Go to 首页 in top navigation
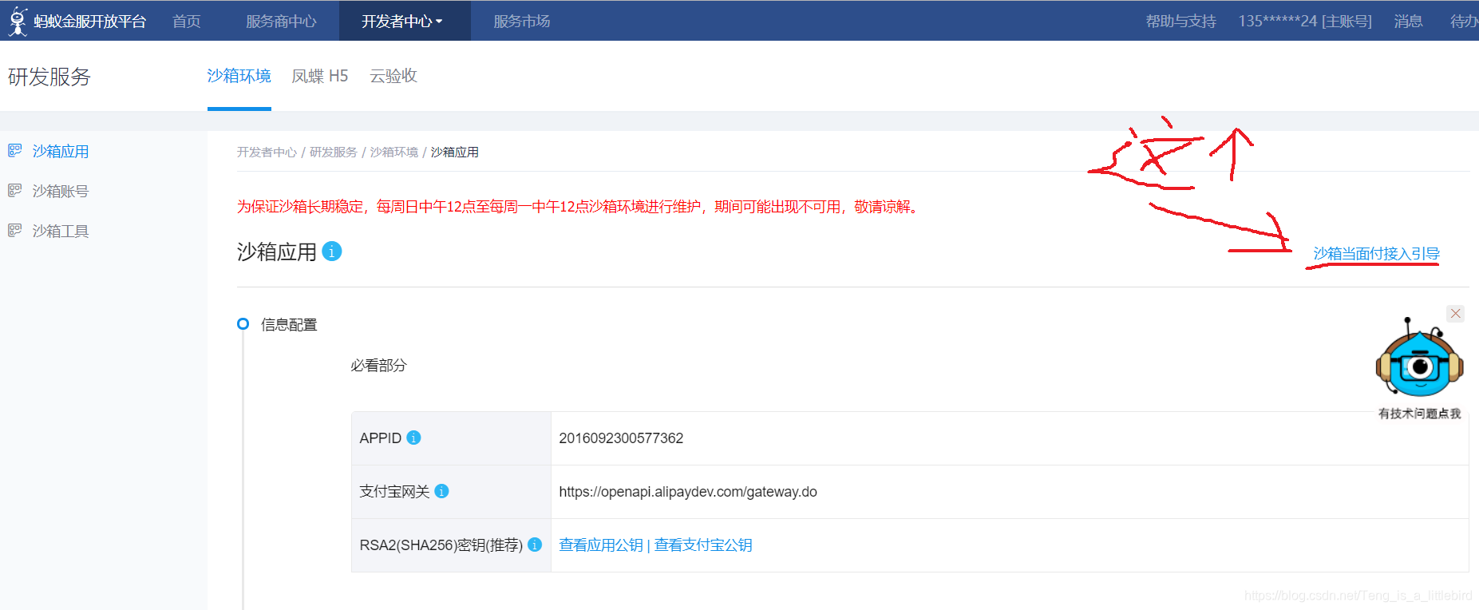The height and width of the screenshot is (610, 1479). 187,21
